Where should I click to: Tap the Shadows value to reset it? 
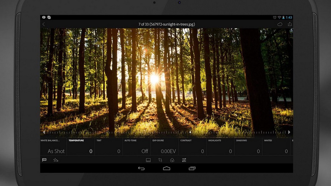tap(258, 151)
